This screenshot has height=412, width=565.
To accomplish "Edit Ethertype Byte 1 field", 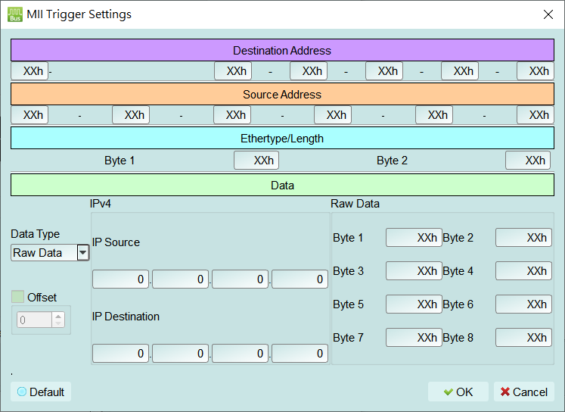I will coord(256,161).
